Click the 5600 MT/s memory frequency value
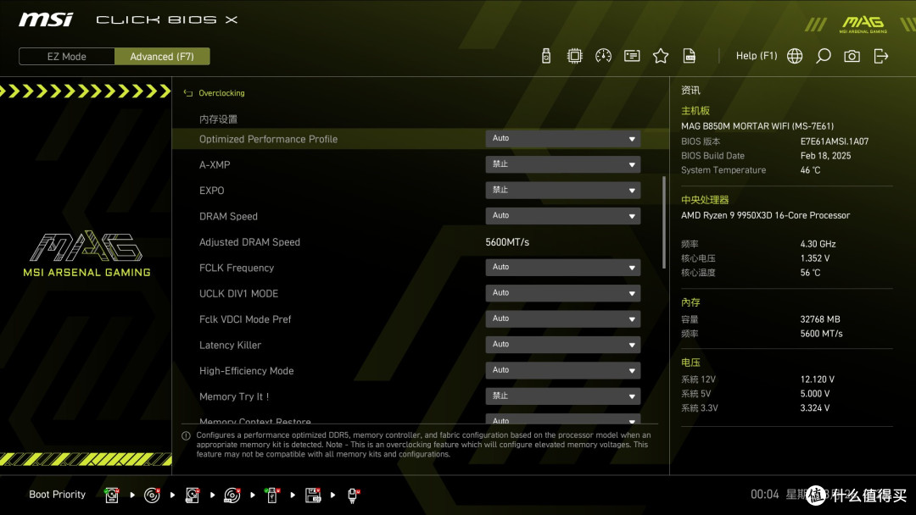 click(x=821, y=334)
